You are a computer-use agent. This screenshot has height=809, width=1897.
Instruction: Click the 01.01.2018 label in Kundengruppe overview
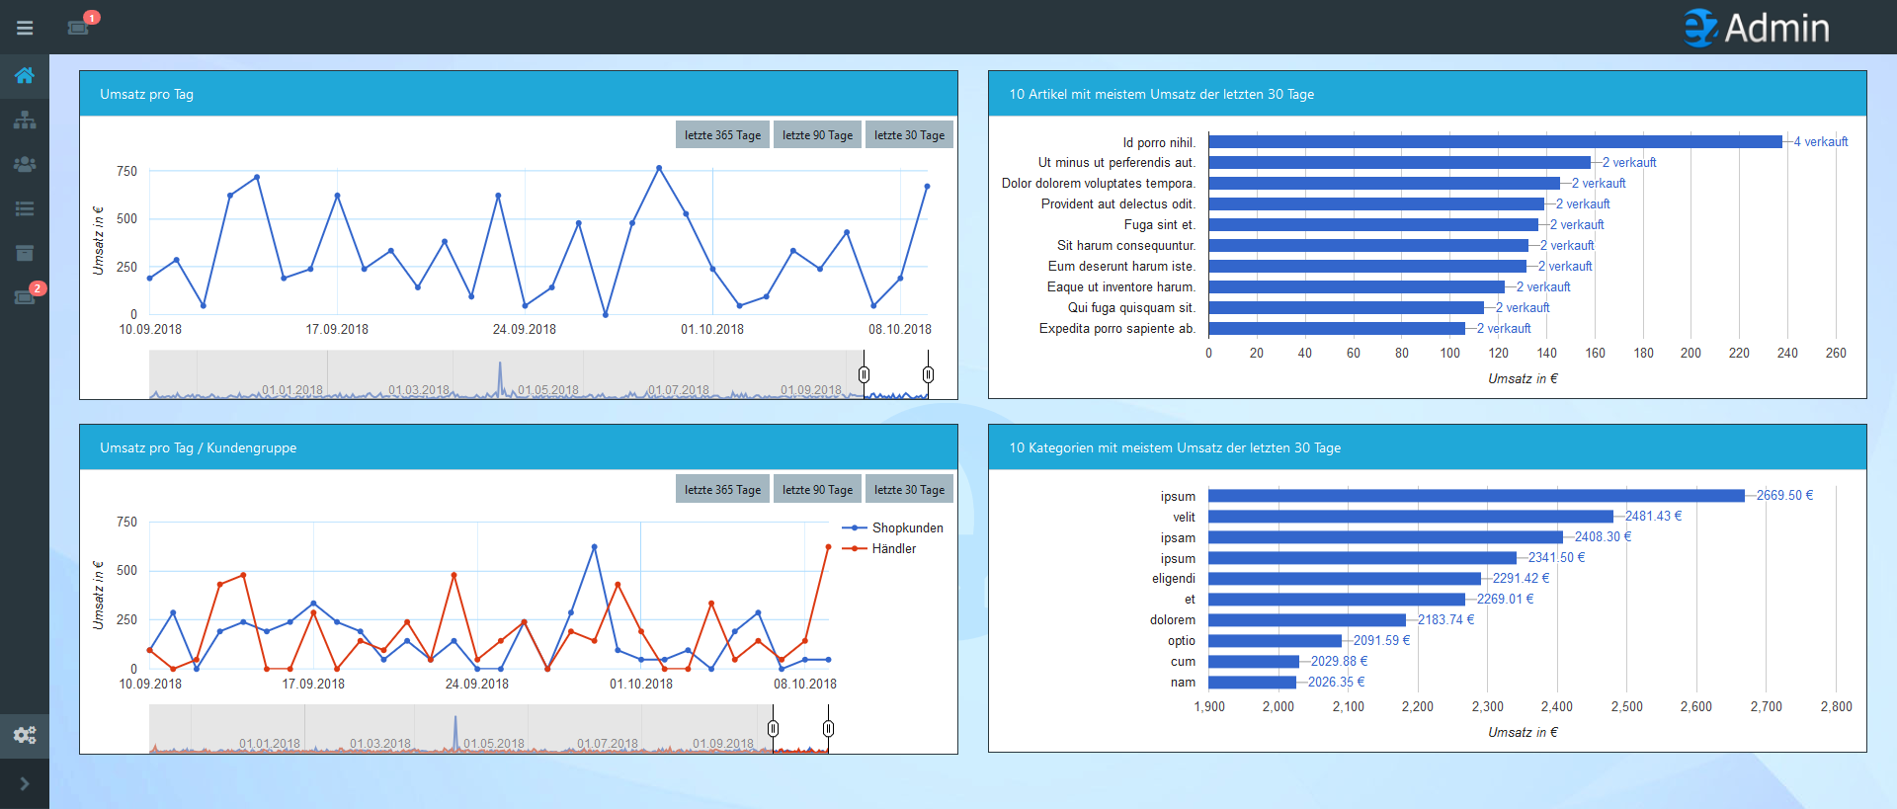pyautogui.click(x=269, y=744)
